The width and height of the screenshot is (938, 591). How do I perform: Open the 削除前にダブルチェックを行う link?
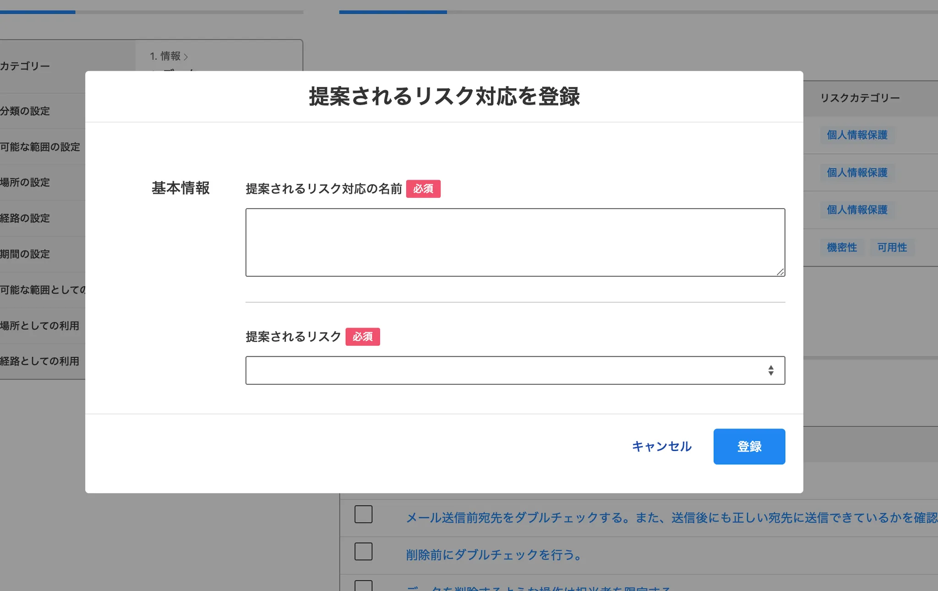tap(494, 555)
